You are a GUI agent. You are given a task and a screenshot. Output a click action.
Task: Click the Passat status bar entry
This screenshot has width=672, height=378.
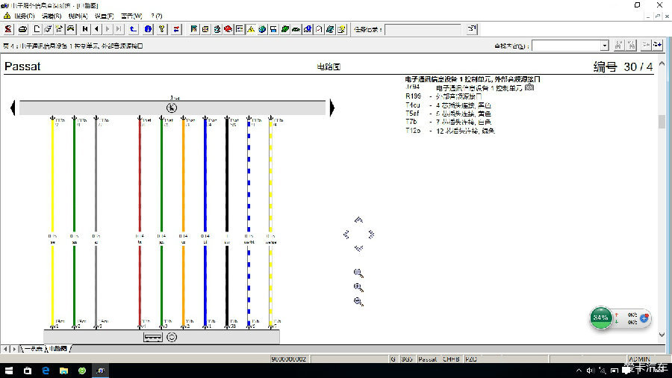[427, 359]
